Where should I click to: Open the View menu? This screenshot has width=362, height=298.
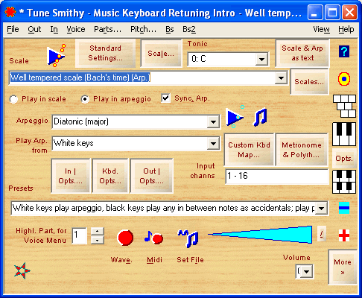tap(321, 29)
